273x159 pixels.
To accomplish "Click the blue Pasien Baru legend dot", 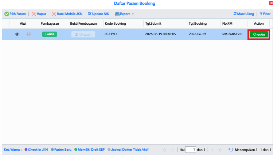I will click(52, 150).
